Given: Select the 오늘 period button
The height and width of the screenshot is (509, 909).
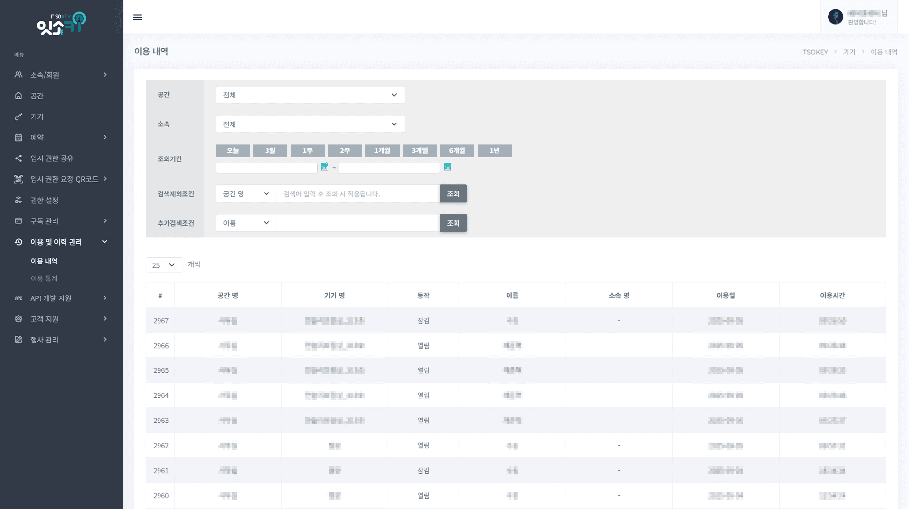Looking at the screenshot, I should [232, 150].
